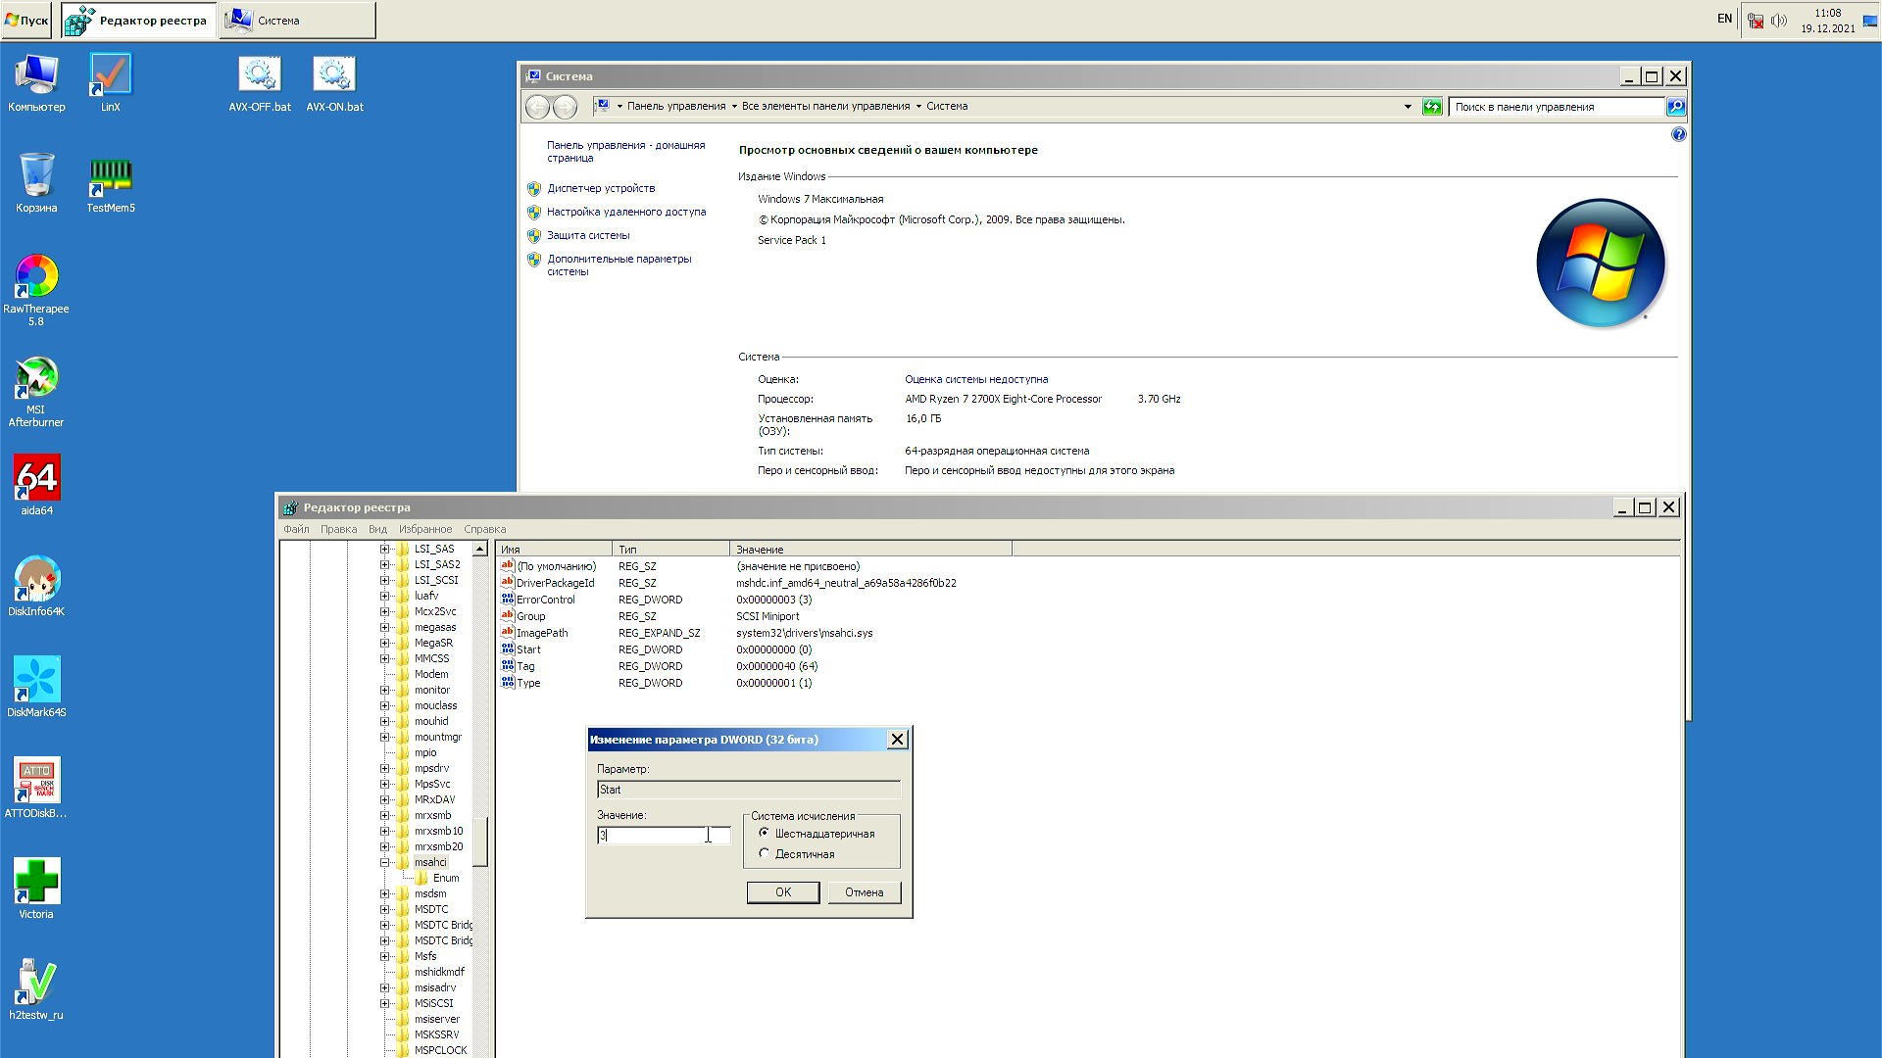
Task: Open the address bar history dropdown
Action: coord(1408,106)
